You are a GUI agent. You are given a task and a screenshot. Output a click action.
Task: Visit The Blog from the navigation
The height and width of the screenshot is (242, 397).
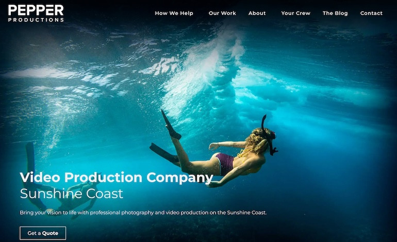[x=335, y=13]
